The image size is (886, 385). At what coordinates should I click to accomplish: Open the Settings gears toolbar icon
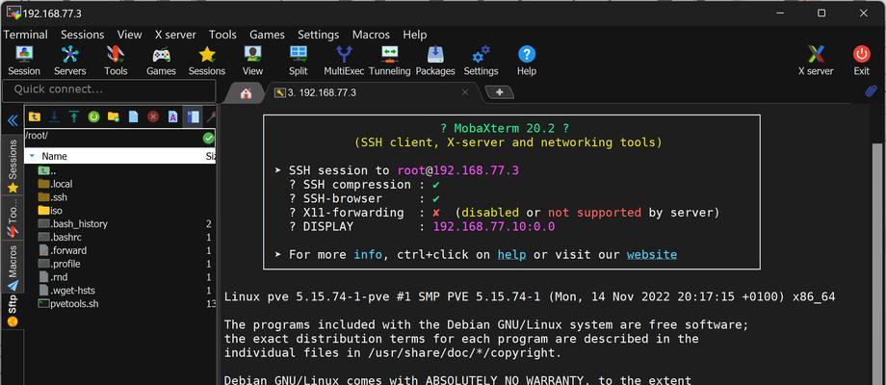[x=481, y=61]
